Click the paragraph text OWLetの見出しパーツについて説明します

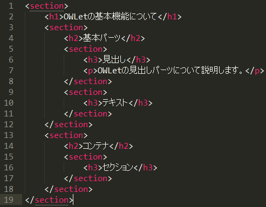click(171, 71)
